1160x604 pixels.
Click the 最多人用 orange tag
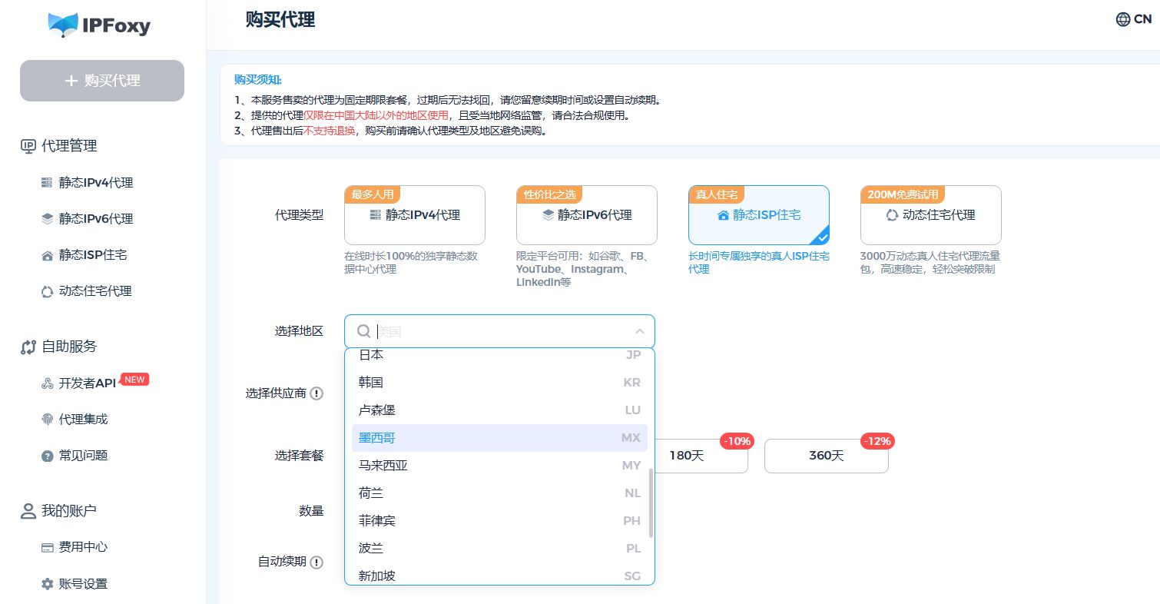373,194
